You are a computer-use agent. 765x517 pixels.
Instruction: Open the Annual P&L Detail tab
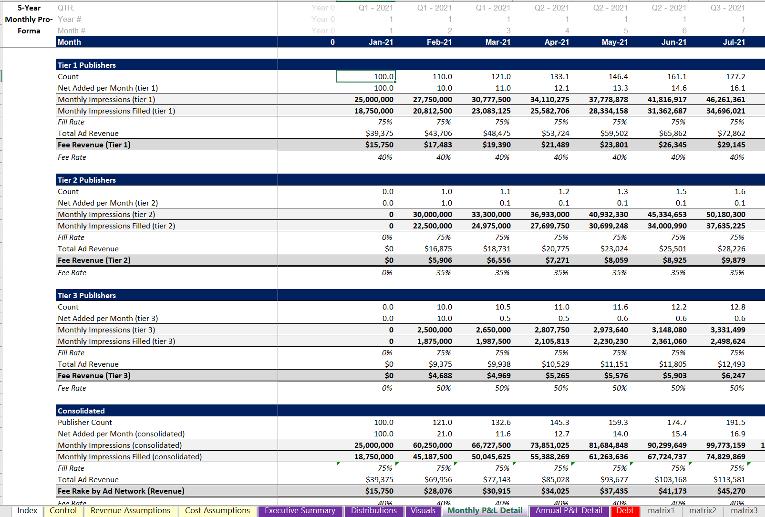coord(569,511)
